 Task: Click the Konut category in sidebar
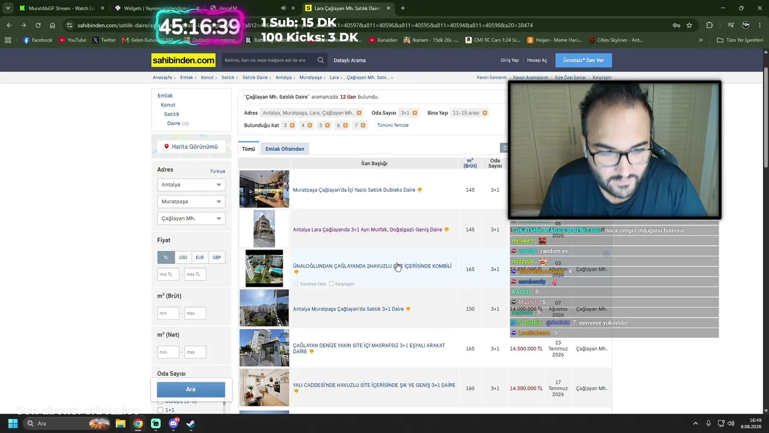pyautogui.click(x=168, y=105)
